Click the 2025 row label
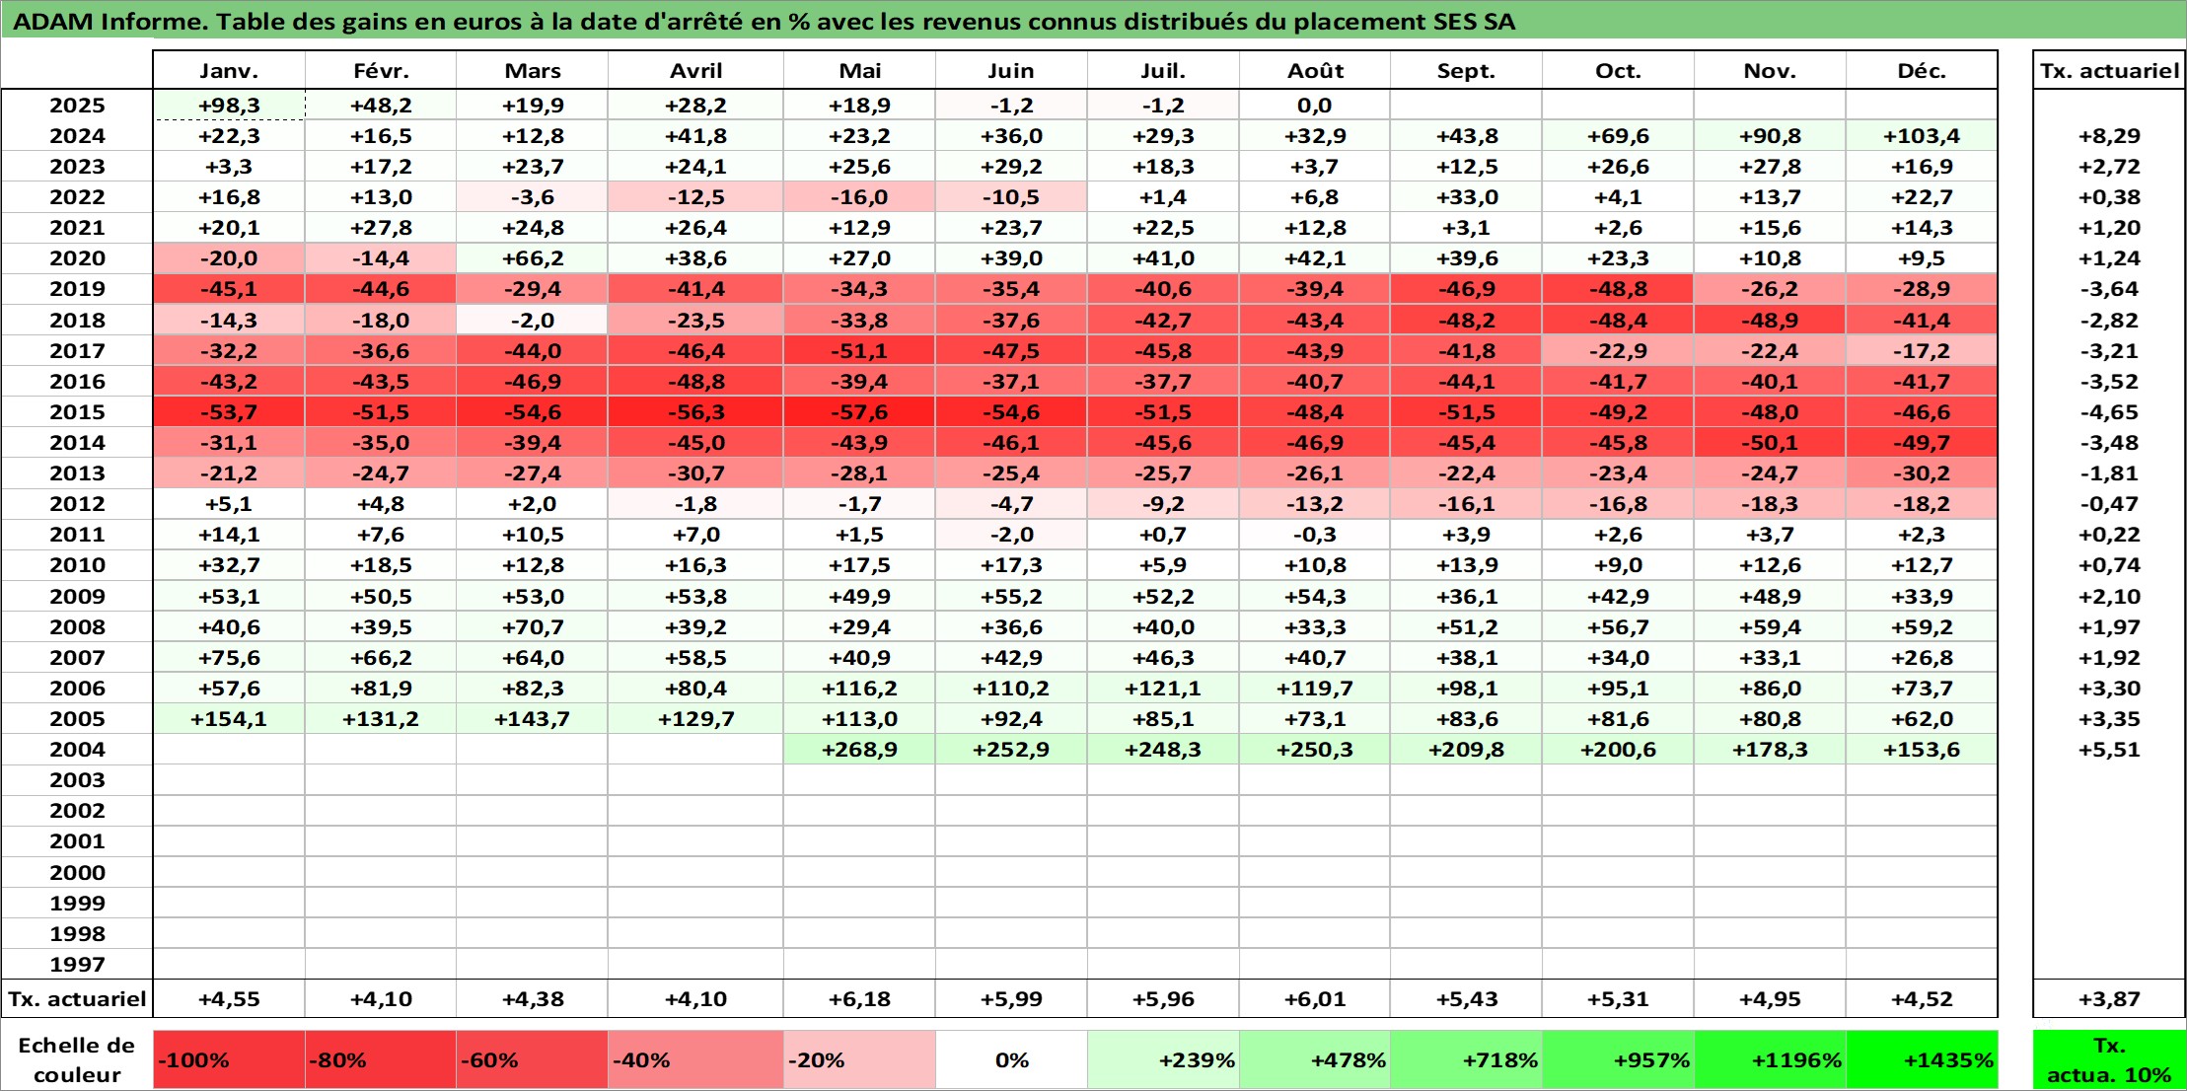This screenshot has height=1091, width=2187. pos(77,105)
